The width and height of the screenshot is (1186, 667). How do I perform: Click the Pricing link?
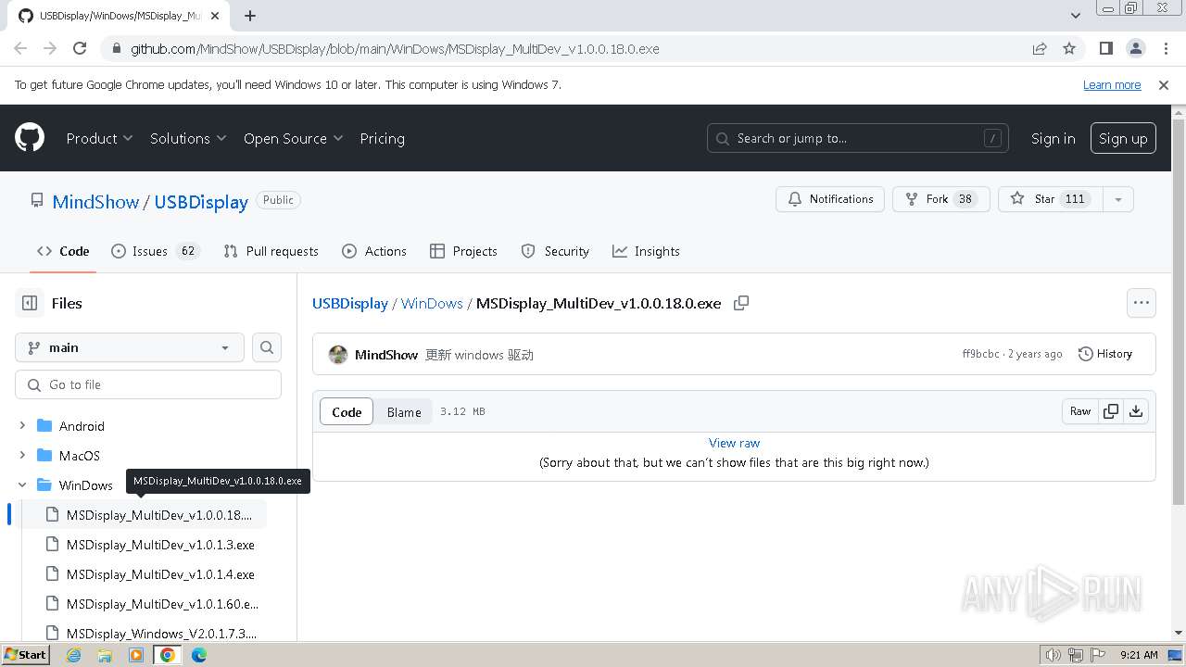click(382, 138)
